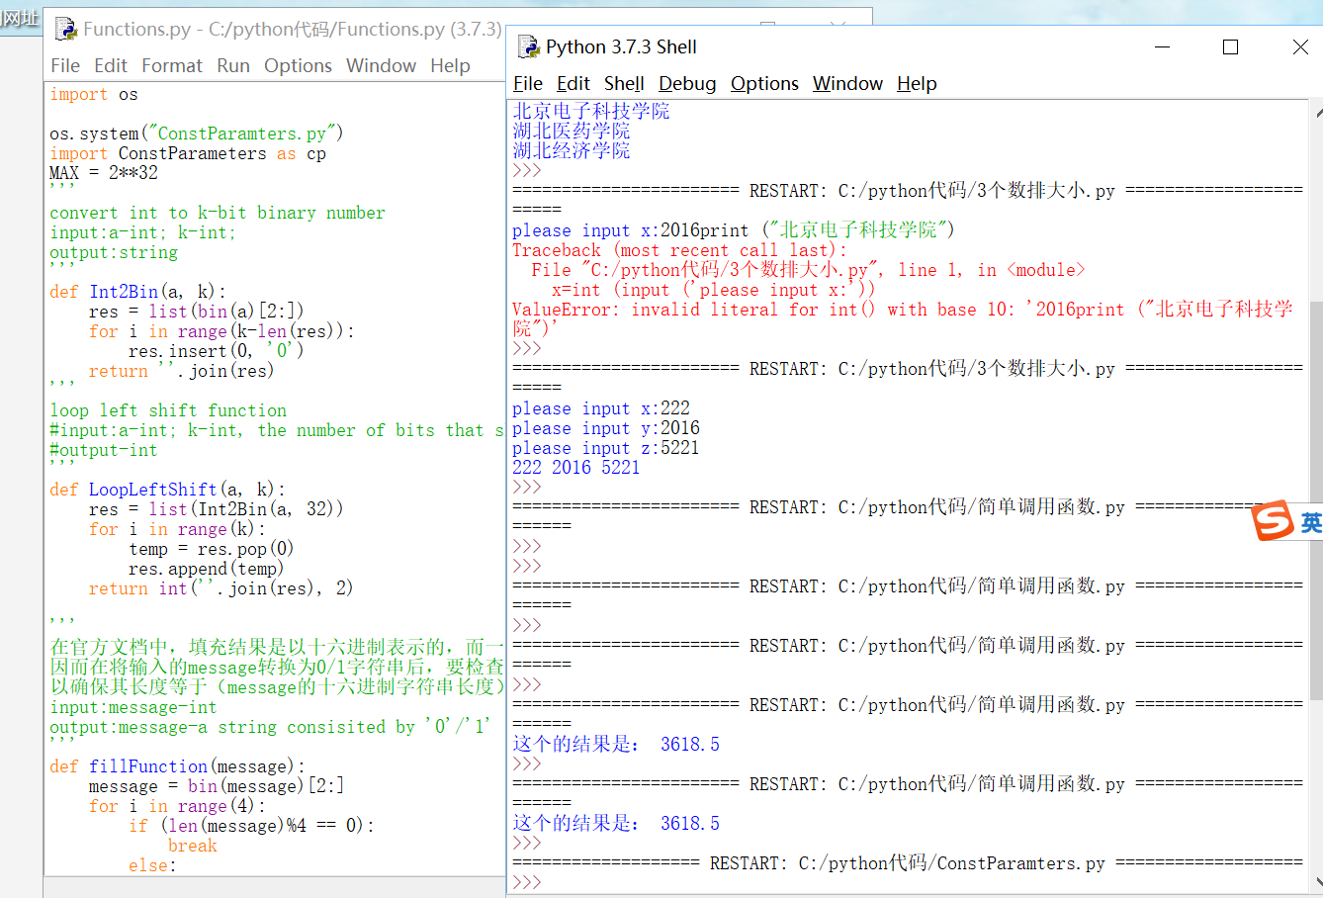1323x898 pixels.
Task: Open Window menu in the Functions.py editor
Action: click(x=381, y=65)
